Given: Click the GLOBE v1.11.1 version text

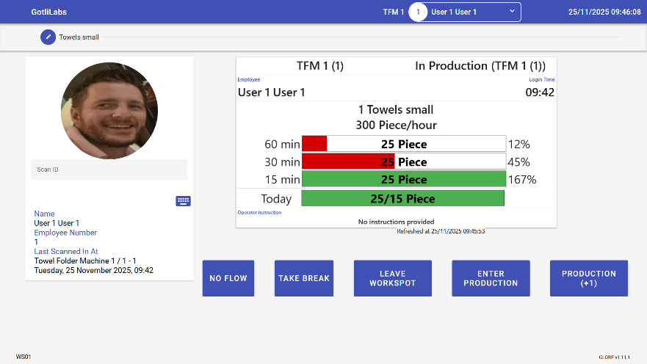Looking at the screenshot, I should [x=615, y=357].
